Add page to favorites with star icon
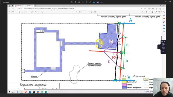173x97 pixels. [x=145, y=9]
